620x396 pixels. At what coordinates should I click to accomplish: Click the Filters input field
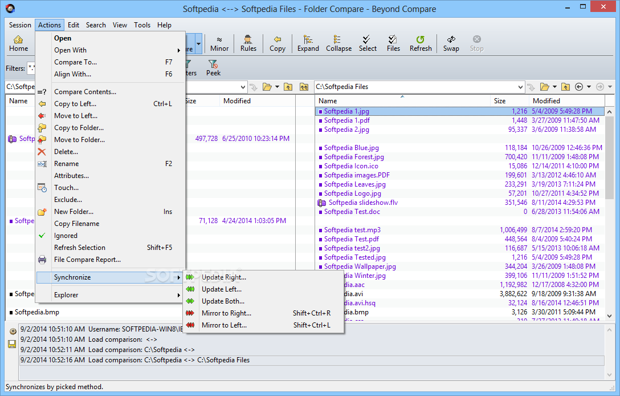click(31, 68)
